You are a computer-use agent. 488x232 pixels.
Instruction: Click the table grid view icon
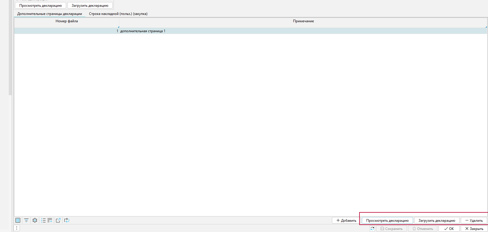[x=18, y=220]
